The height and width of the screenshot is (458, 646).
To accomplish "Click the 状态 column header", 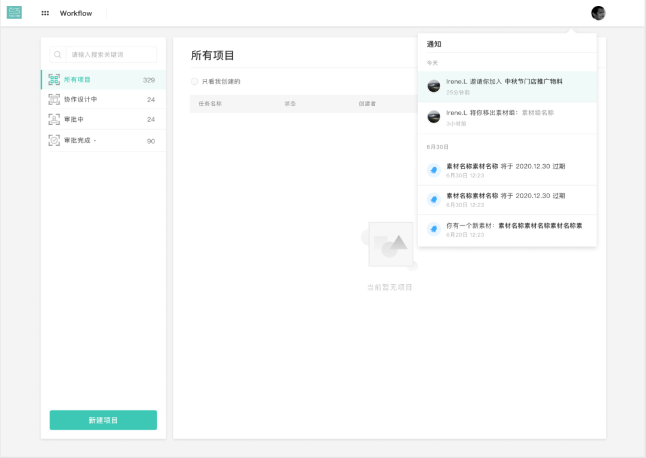I will point(290,104).
